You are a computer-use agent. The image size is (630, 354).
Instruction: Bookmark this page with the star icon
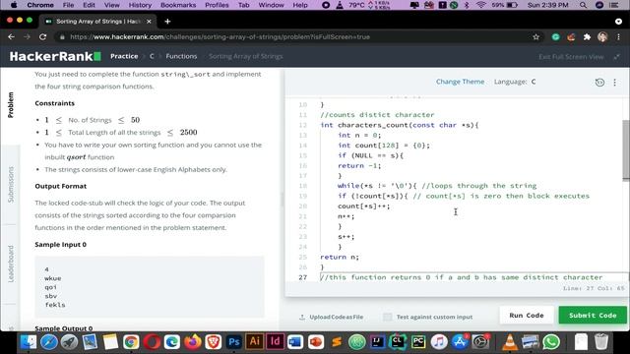tap(535, 37)
